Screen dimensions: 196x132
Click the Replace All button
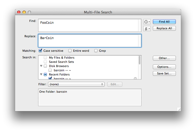click(164, 28)
